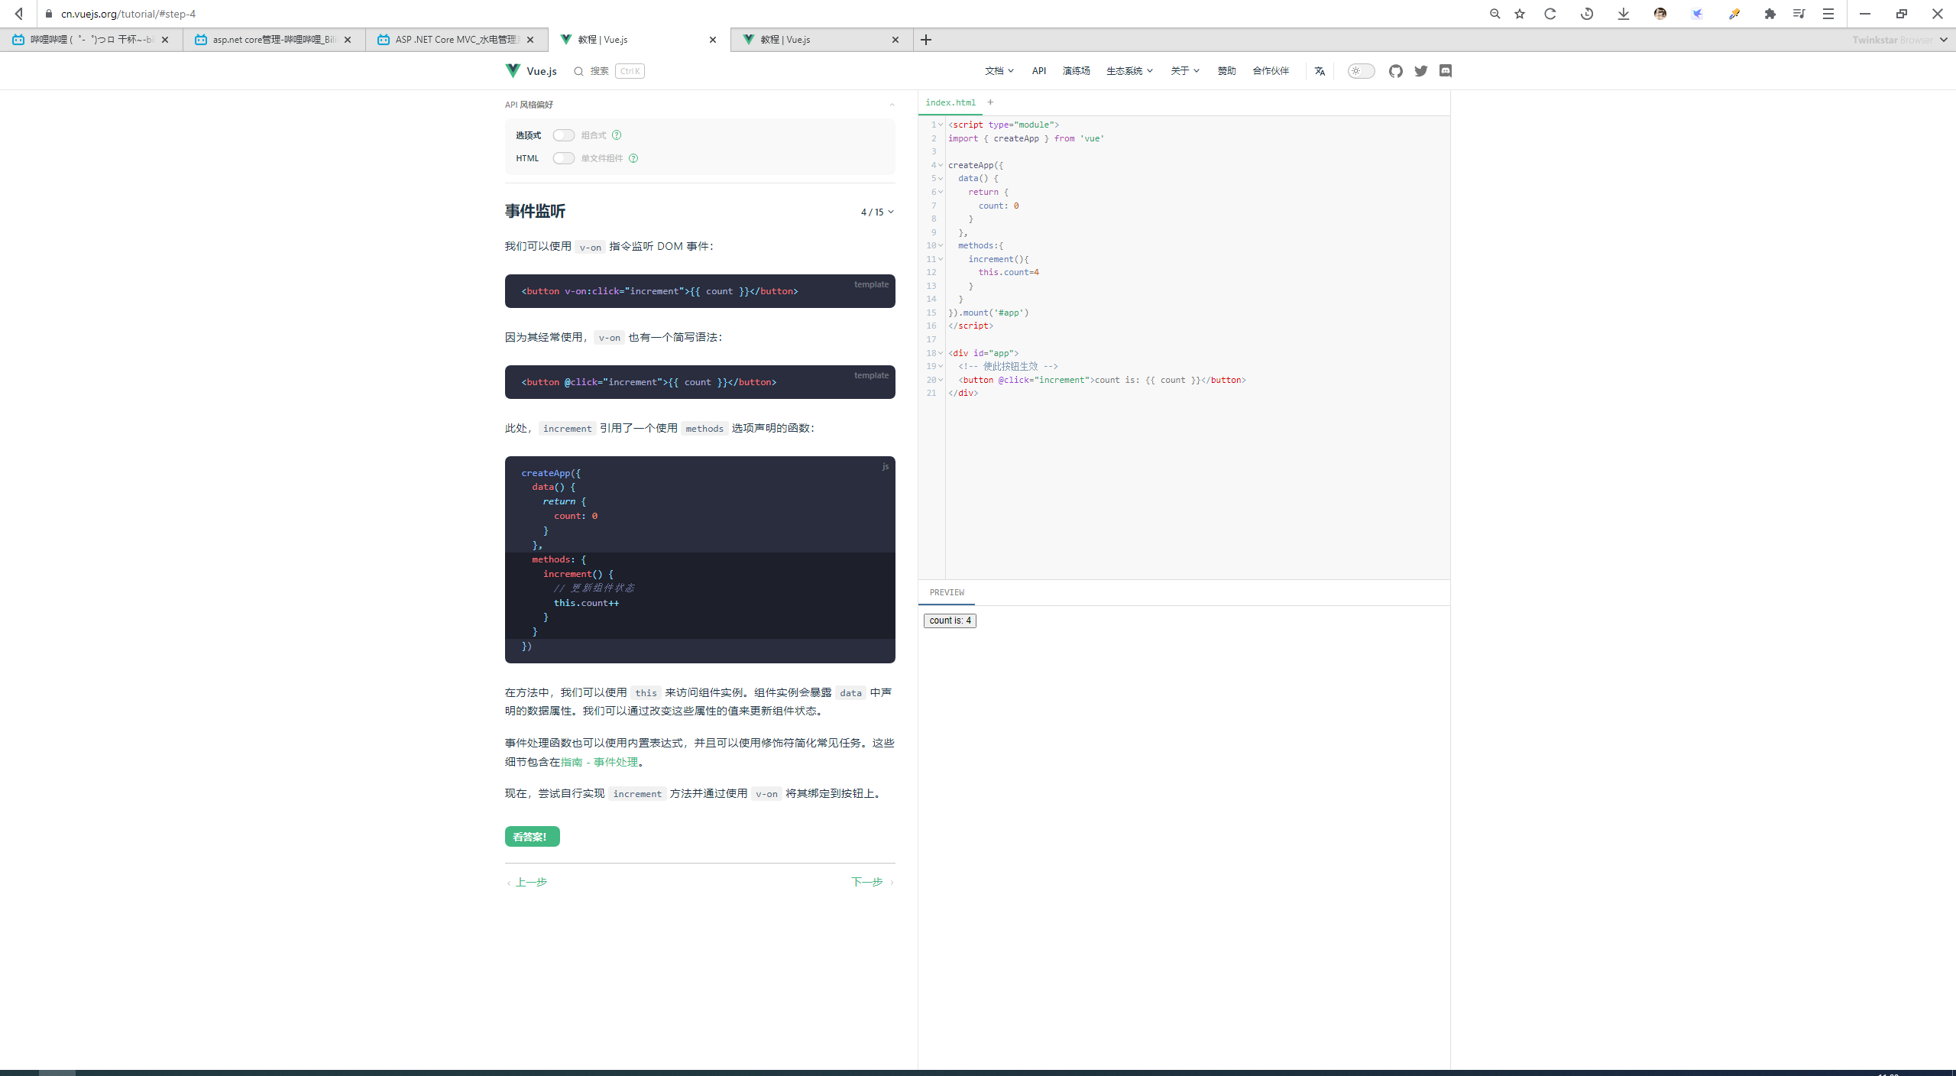
Task: Click the site security lock icon
Action: (x=49, y=14)
